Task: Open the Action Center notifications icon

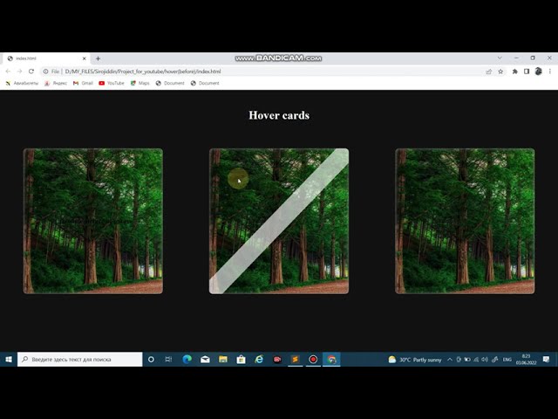Action: tap(547, 360)
